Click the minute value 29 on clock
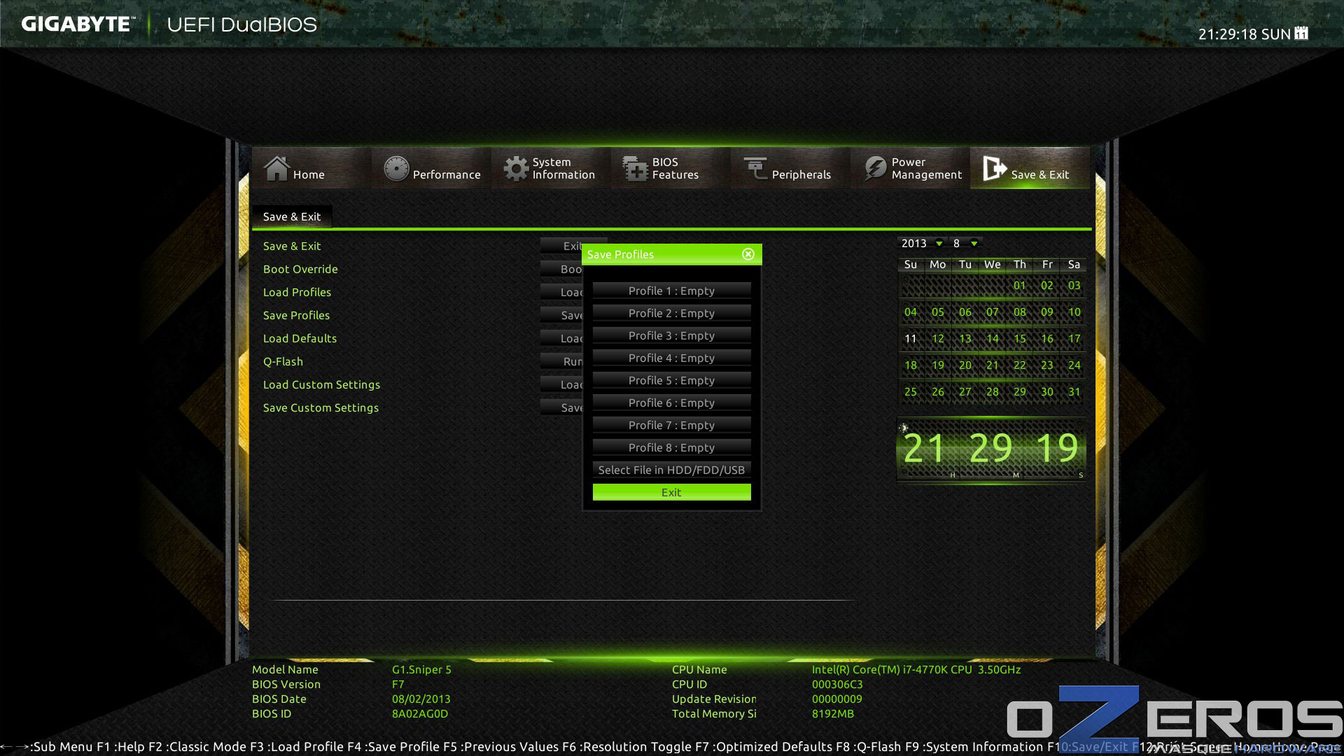This screenshot has width=1344, height=756. tap(990, 449)
